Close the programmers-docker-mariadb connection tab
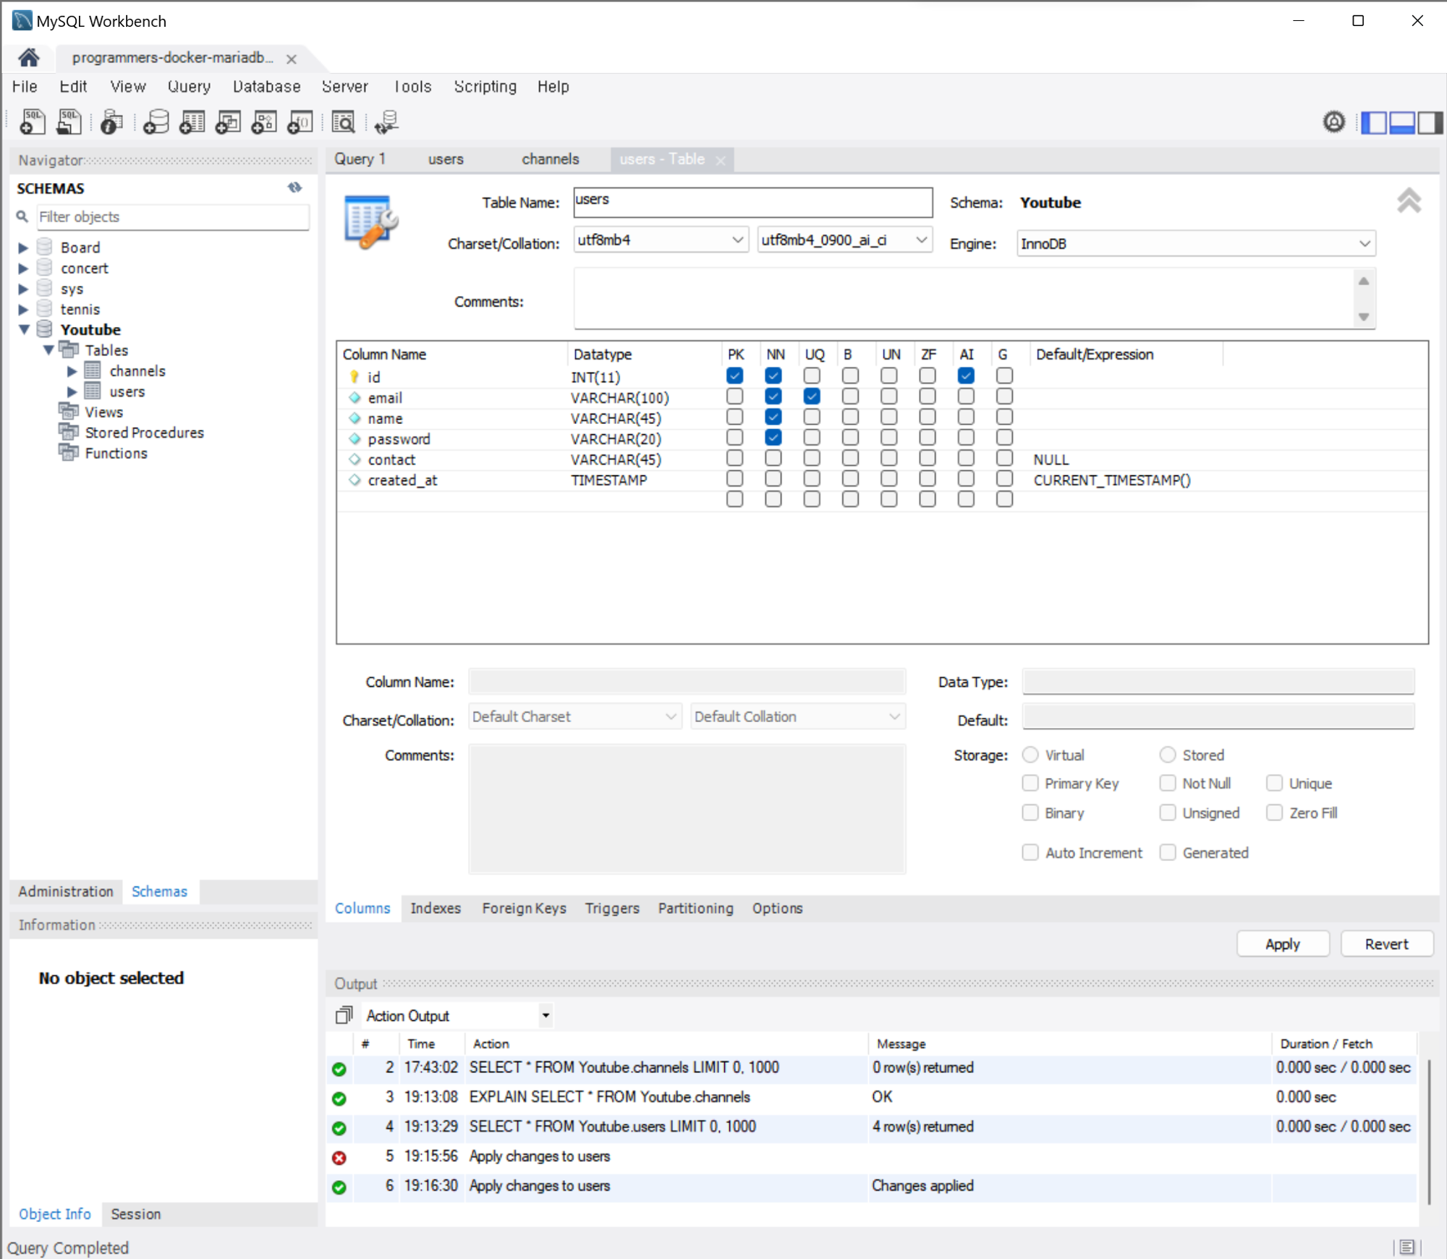Image resolution: width=1447 pixels, height=1259 pixels. 292,59
